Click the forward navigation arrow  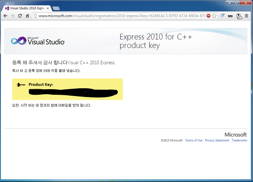(x=13, y=16)
